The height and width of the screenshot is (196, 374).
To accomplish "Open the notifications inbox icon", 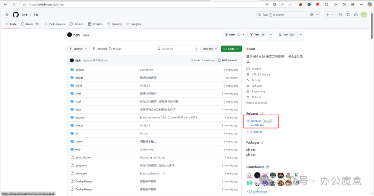I will pyautogui.click(x=356, y=15).
